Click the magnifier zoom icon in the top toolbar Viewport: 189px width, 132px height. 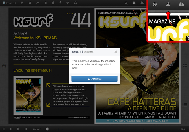point(126,3)
